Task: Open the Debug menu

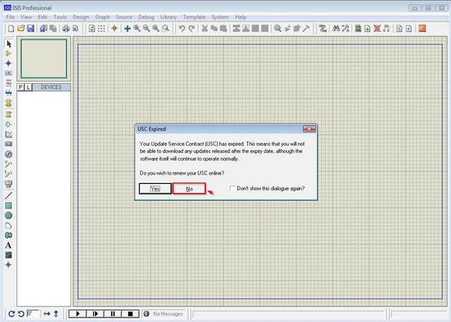Action: pos(146,17)
